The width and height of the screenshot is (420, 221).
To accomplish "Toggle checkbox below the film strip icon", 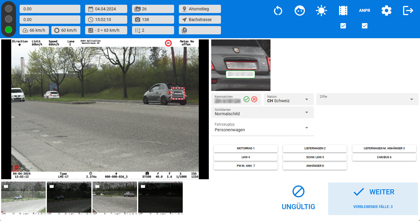I will coord(343,26).
